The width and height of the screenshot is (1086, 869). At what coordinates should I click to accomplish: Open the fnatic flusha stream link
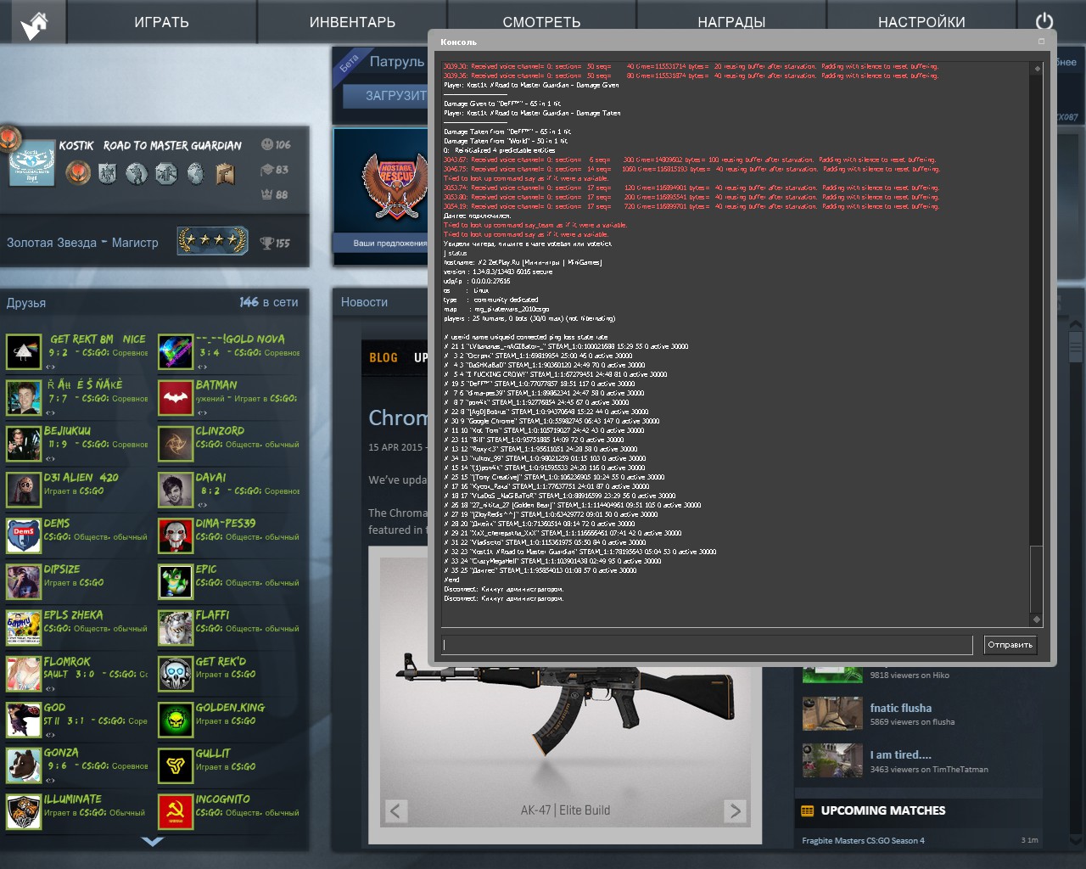pos(900,708)
